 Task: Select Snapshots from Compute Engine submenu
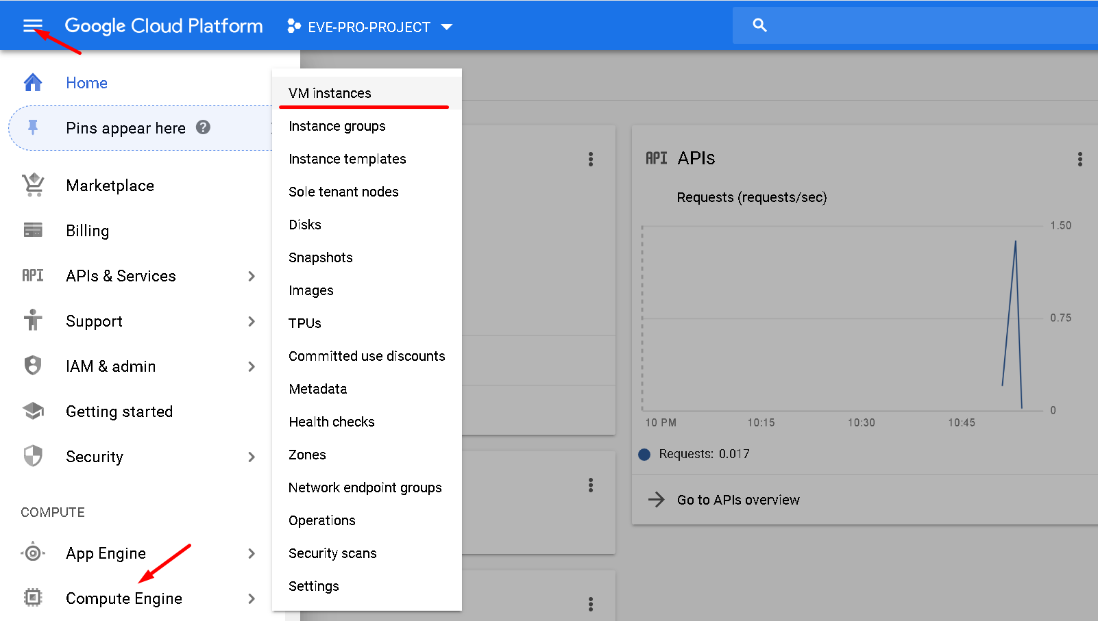point(320,257)
